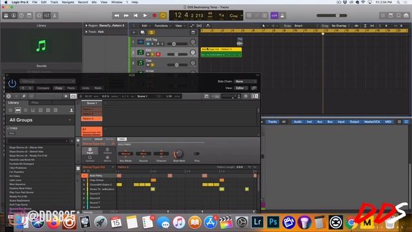Select Audio filter in mixer
The height and width of the screenshot is (232, 412).
coord(297,122)
